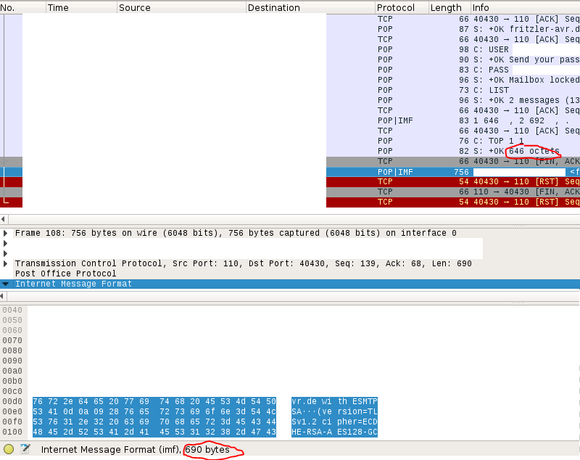The width and height of the screenshot is (580, 460).
Task: Expand the Frame 108 details row
Action: [5, 233]
